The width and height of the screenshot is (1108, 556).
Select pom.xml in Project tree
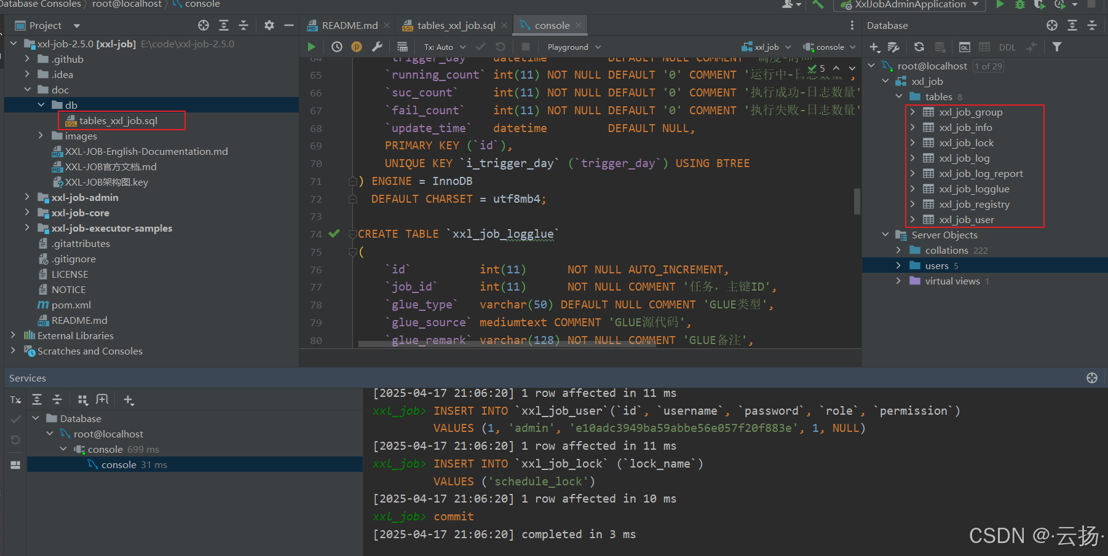pos(71,305)
